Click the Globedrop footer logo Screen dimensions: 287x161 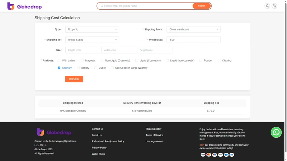coord(54,132)
